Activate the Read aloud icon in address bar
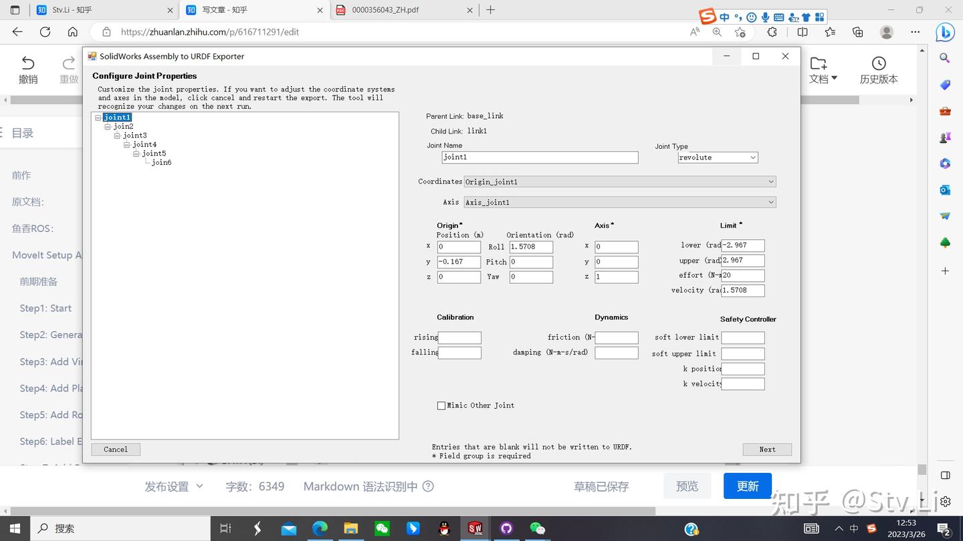This screenshot has height=541, width=963. pos(695,32)
